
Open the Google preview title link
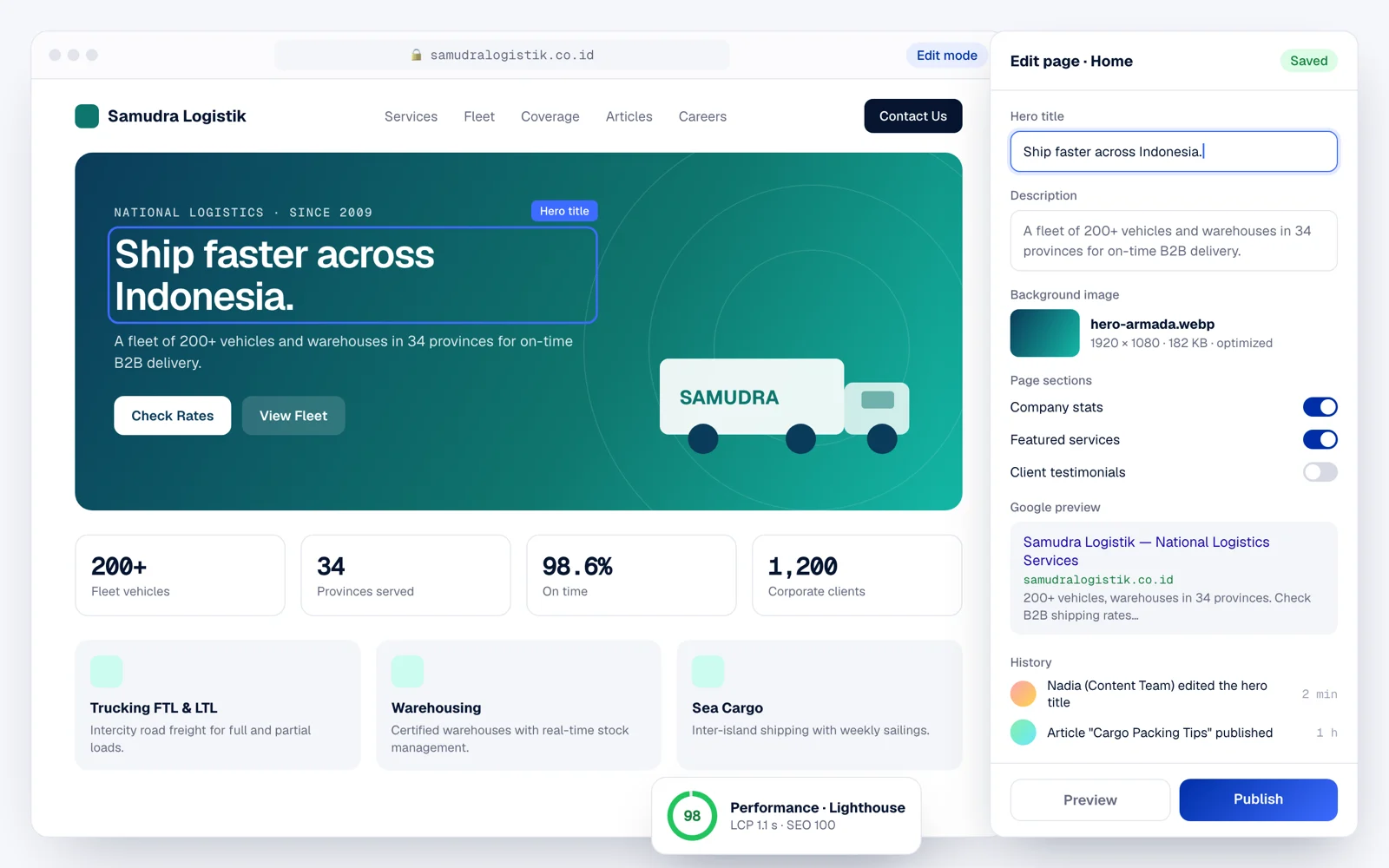[1146, 551]
